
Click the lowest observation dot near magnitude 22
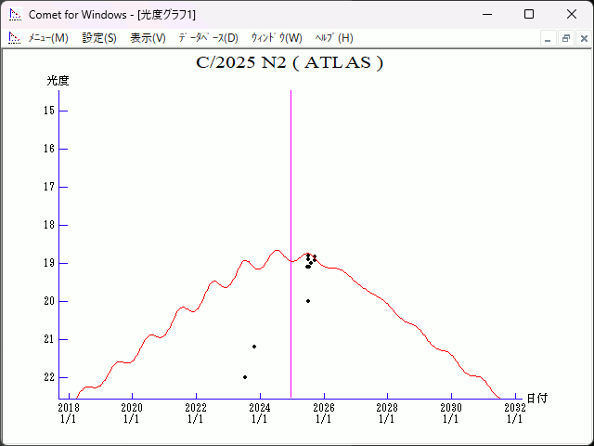tap(245, 377)
